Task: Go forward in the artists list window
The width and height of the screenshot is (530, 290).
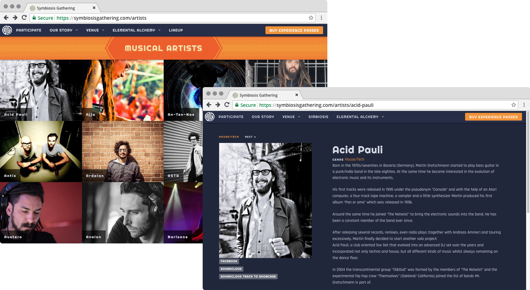Action: (15, 18)
